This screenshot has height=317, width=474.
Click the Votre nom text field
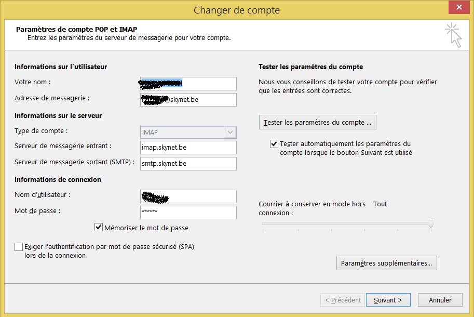click(x=188, y=83)
